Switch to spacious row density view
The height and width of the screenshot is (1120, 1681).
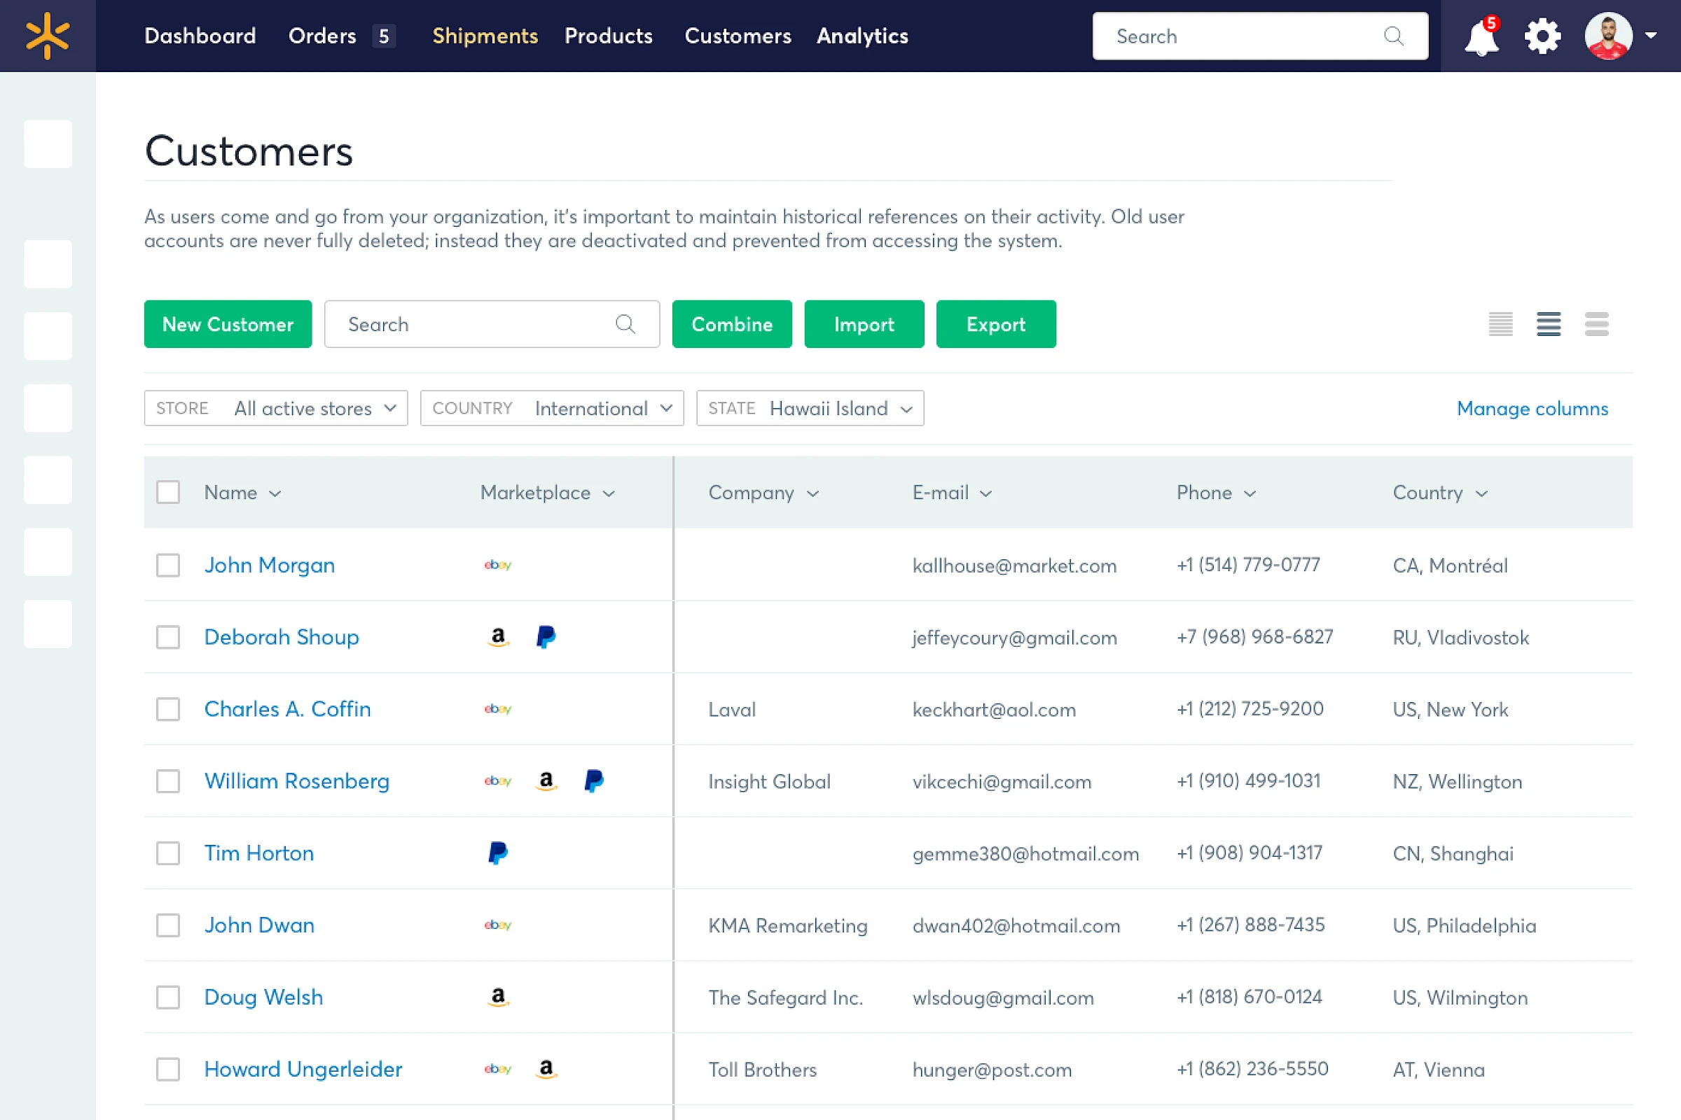click(1596, 324)
